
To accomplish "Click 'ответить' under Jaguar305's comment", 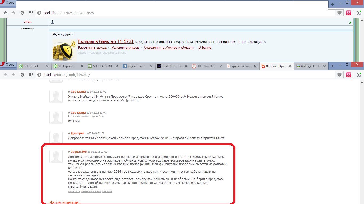I will (x=74, y=191).
